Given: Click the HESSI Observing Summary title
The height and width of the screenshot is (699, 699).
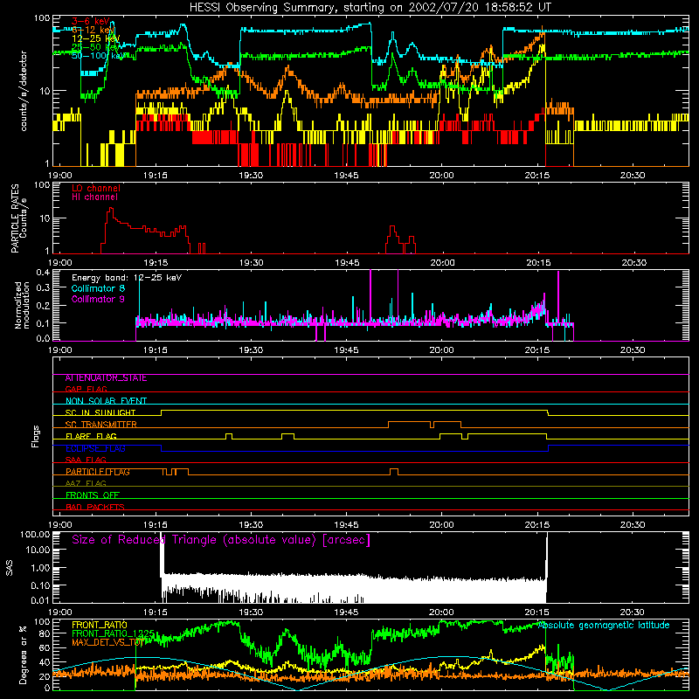Looking at the screenshot, I should 370,7.
